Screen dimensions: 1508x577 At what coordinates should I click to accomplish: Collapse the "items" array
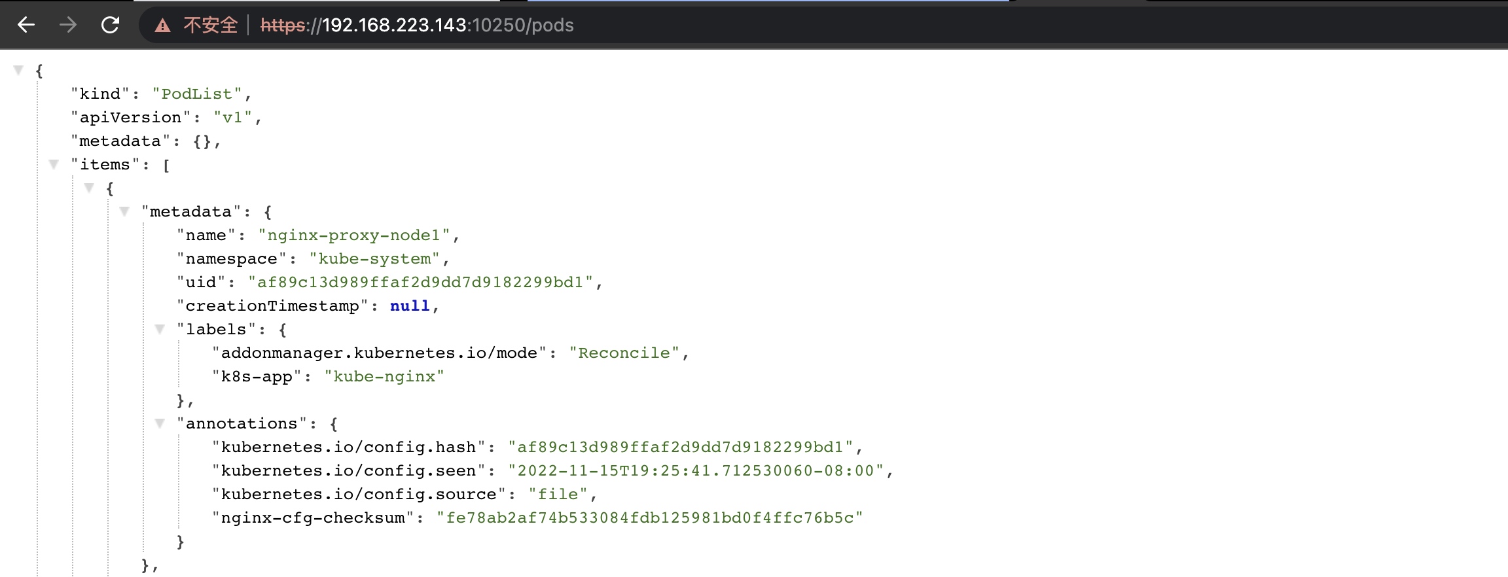pos(54,164)
